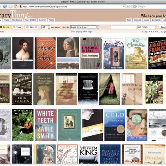Open the Perfume book cover
The image size is (166, 166).
[x=93, y=125]
